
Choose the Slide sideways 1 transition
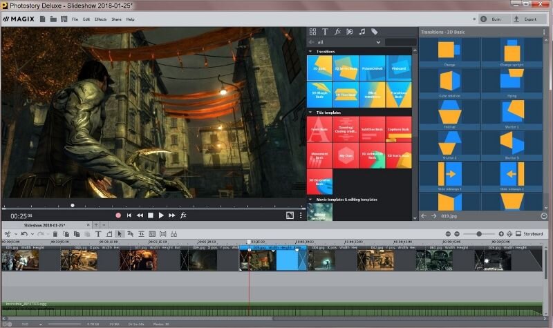(449, 177)
